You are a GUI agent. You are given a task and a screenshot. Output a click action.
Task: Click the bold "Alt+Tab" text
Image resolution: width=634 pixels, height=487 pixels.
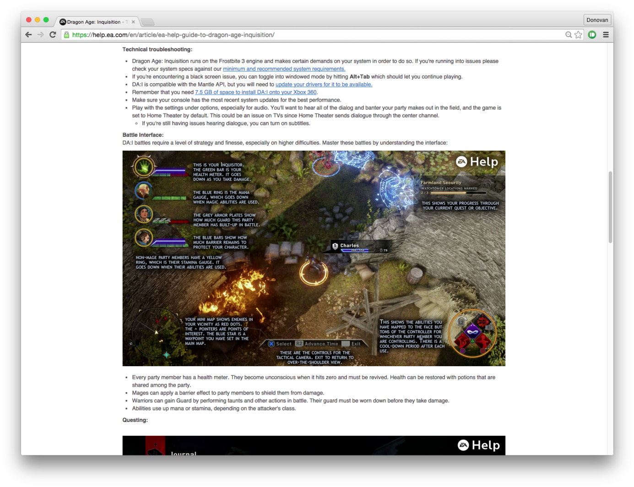[x=359, y=77]
